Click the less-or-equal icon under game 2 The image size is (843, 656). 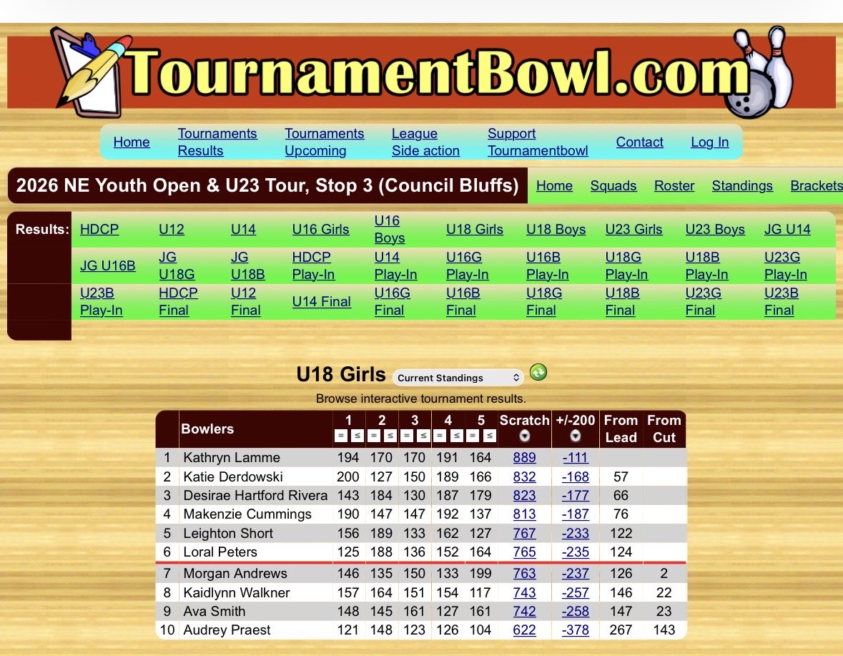pos(390,436)
